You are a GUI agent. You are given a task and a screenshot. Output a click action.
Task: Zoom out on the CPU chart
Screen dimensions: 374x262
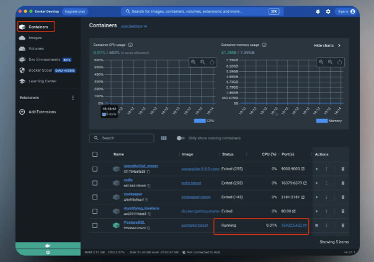[x=202, y=62]
